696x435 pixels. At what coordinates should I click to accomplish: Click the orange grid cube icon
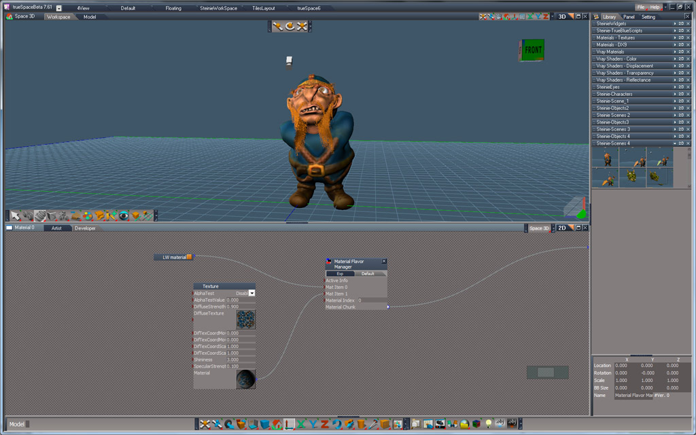385,424
